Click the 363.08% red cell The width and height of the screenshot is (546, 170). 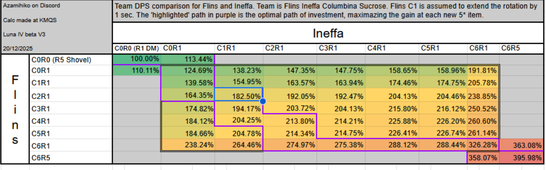(521, 145)
